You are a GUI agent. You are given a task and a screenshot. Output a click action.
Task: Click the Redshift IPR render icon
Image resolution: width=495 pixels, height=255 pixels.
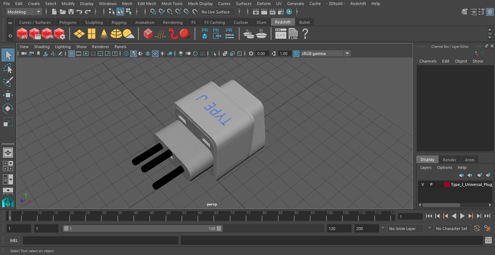47,34
